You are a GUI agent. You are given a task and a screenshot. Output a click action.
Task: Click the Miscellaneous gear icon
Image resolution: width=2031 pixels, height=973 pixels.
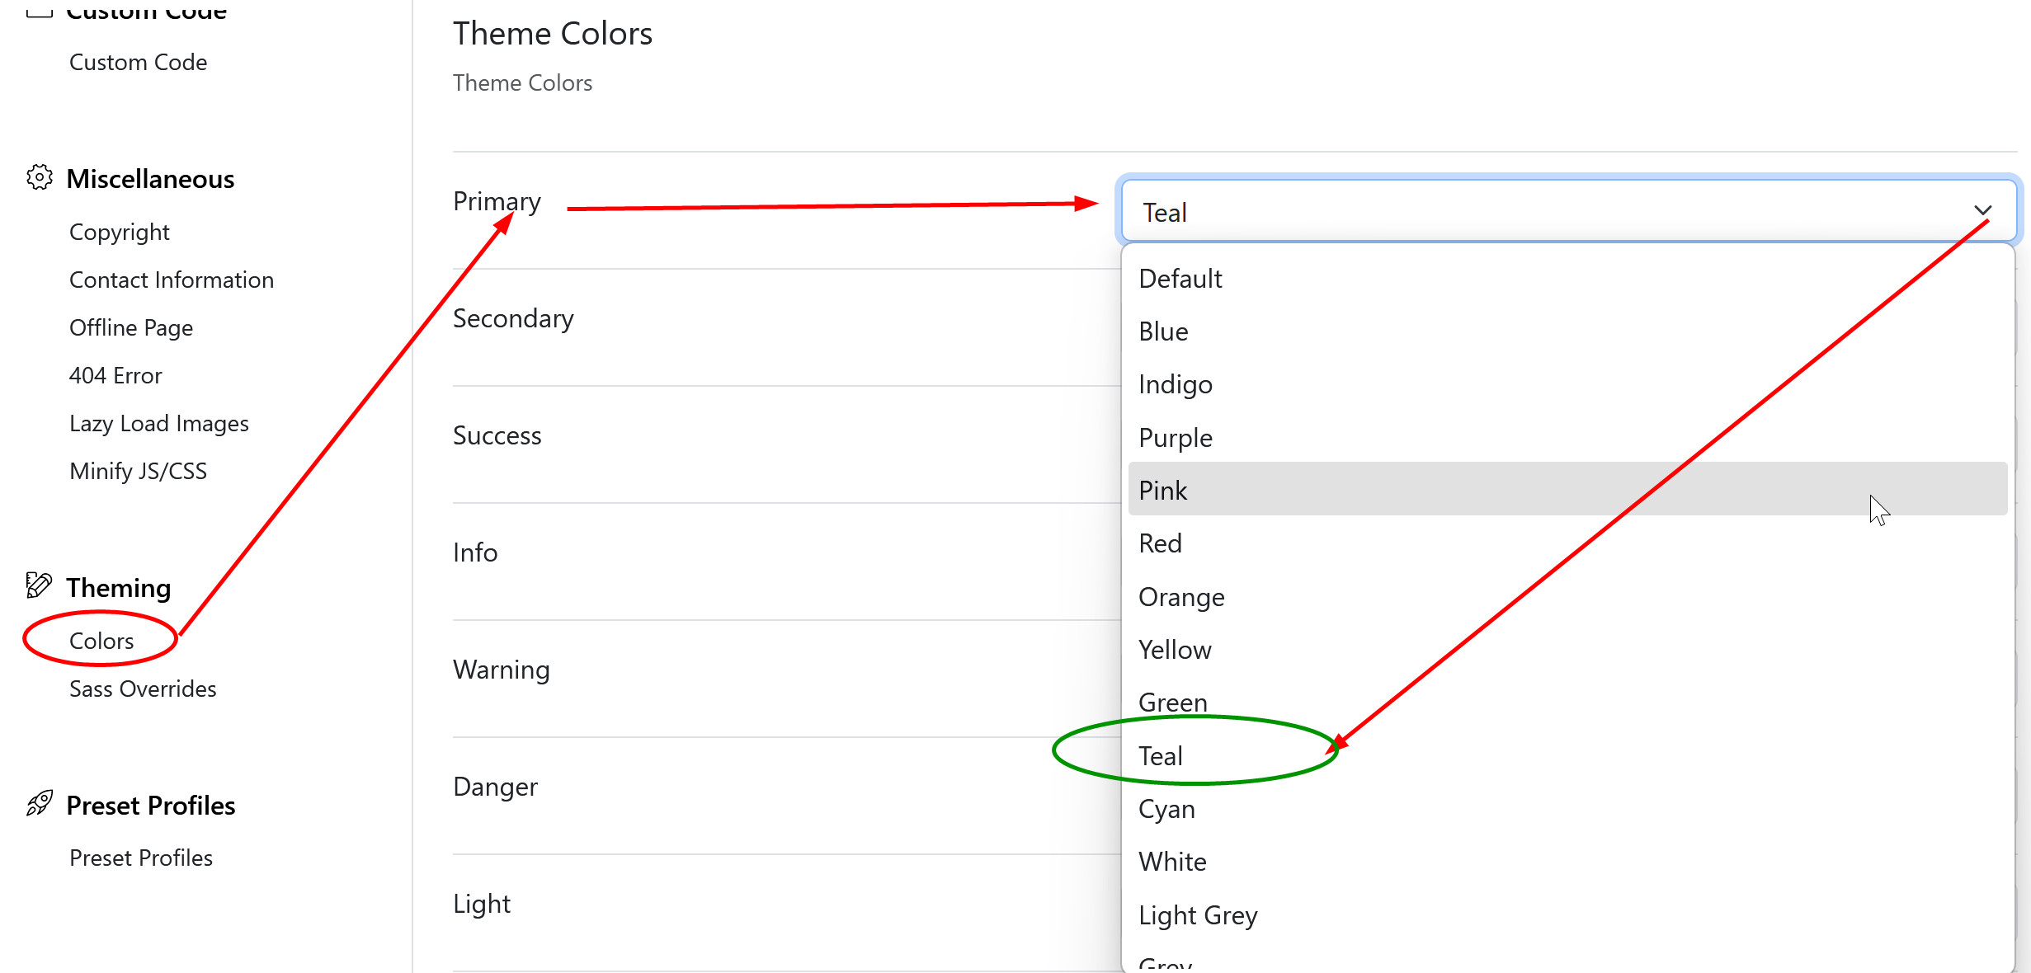click(39, 177)
